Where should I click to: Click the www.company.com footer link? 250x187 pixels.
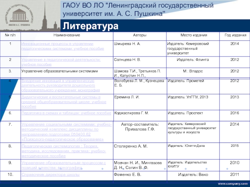point(232,184)
